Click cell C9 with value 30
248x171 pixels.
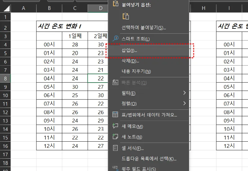(75, 87)
